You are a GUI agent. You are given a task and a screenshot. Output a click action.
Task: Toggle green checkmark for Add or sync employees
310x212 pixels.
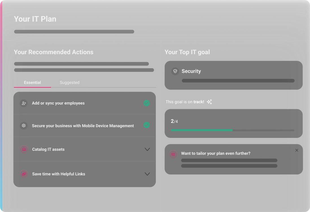(147, 103)
